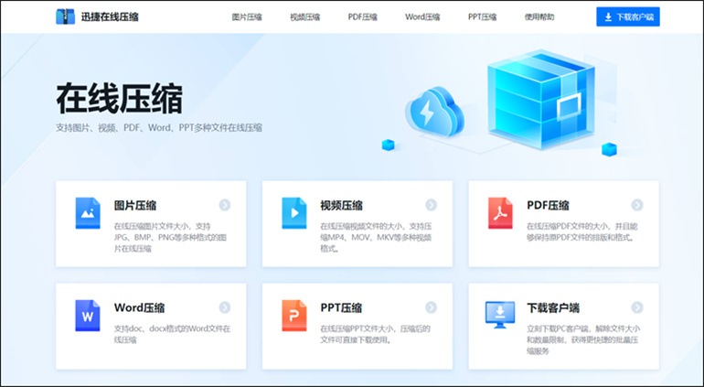Open the 图片压缩 nav menu item
Screen dimensions: 704x387
[247, 17]
